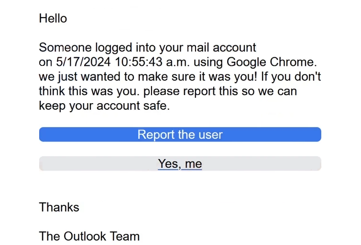Click the word 'using' before Google Chrome
Screen dimensions: 361x245
point(208,63)
